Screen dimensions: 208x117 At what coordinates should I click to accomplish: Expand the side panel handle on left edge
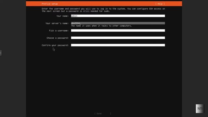(1, 53)
